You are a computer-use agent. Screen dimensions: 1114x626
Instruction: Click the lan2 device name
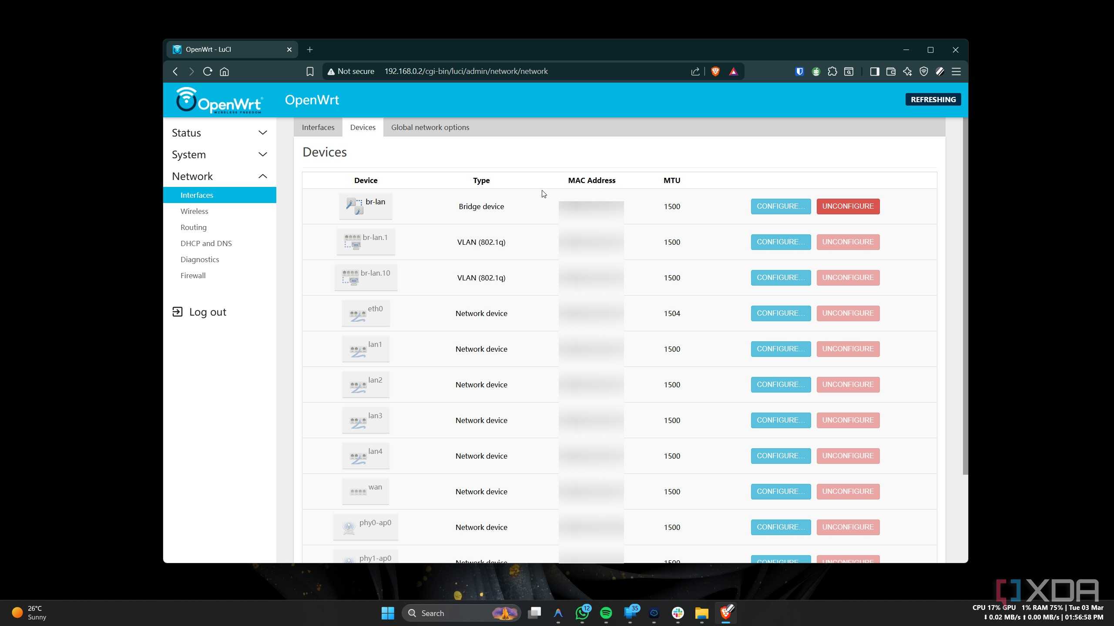(375, 380)
